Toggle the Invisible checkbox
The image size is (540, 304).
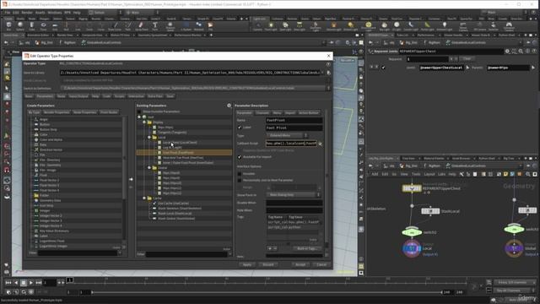pyautogui.click(x=240, y=174)
